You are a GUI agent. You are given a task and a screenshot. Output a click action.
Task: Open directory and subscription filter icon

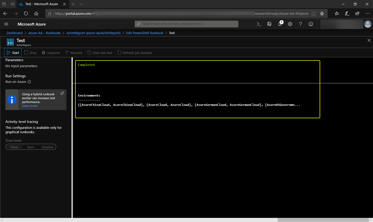click(x=269, y=24)
